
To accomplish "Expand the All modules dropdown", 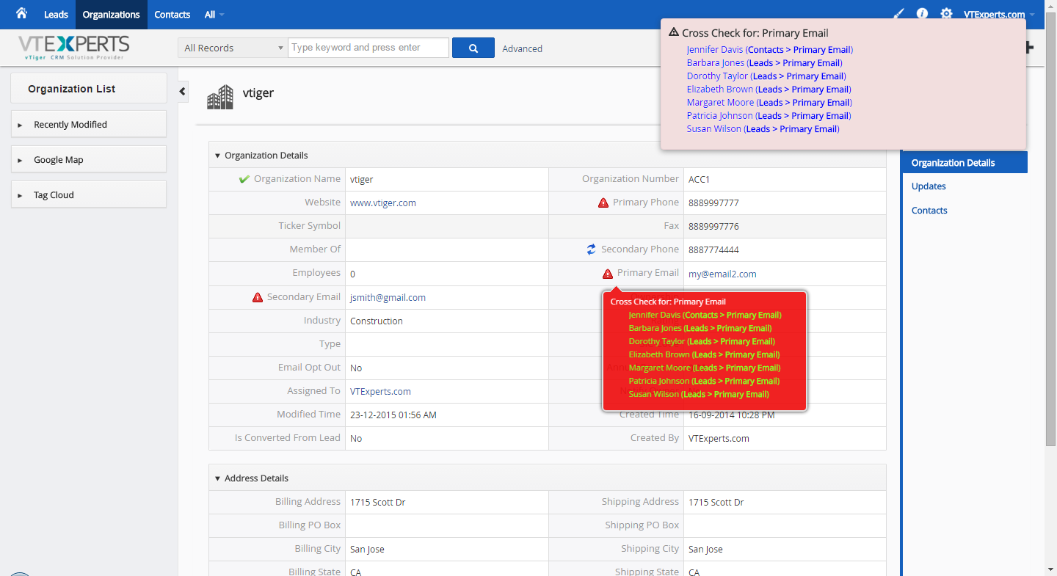I will pyautogui.click(x=214, y=15).
